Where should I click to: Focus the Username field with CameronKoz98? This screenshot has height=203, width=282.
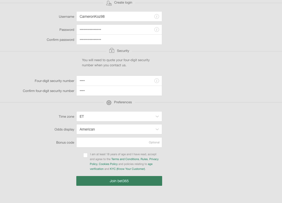point(119,16)
